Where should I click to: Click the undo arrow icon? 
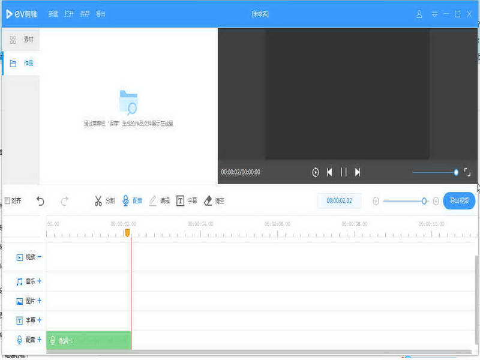[x=40, y=201]
